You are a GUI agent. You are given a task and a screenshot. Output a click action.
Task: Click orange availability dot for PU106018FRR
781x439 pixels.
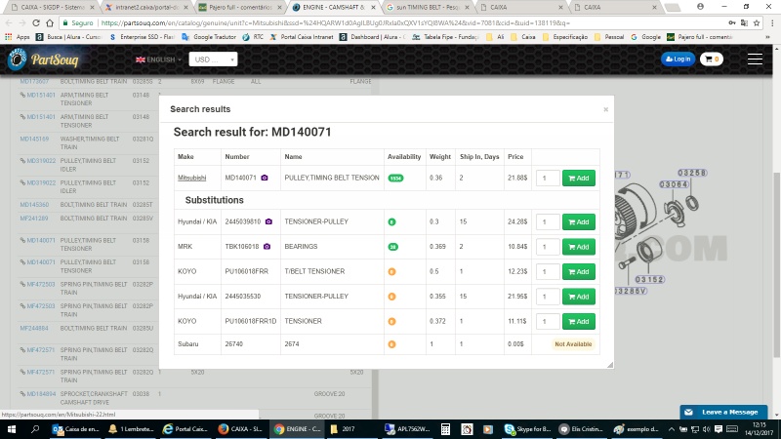(392, 272)
